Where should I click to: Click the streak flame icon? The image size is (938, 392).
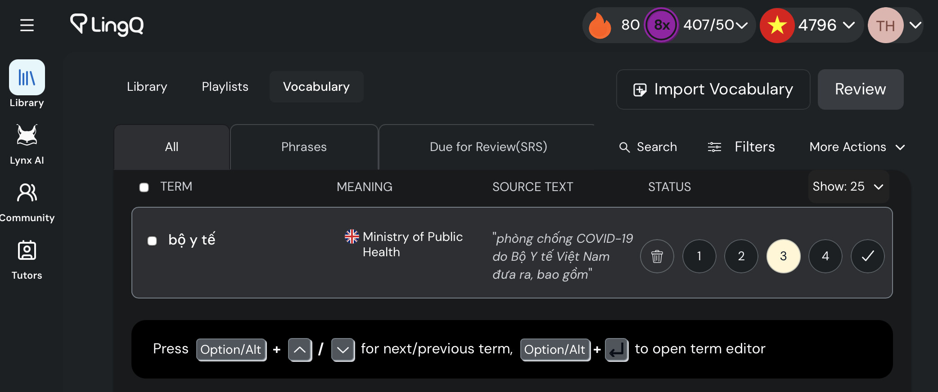(x=600, y=25)
